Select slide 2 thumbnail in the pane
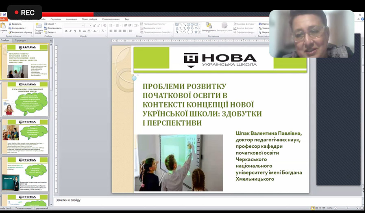Viewport: 366px width, 213px height. coord(25,99)
